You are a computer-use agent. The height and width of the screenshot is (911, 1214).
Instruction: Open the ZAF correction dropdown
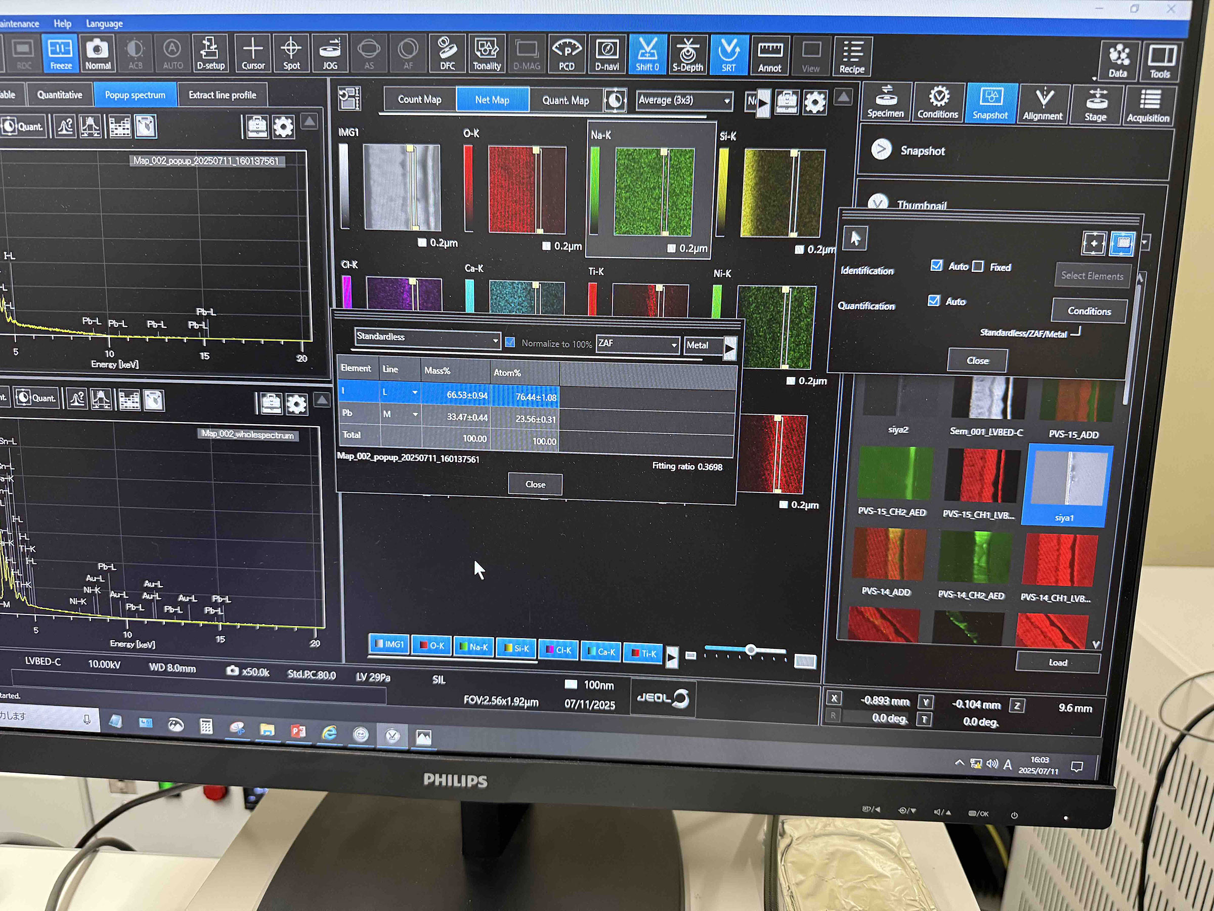point(638,344)
